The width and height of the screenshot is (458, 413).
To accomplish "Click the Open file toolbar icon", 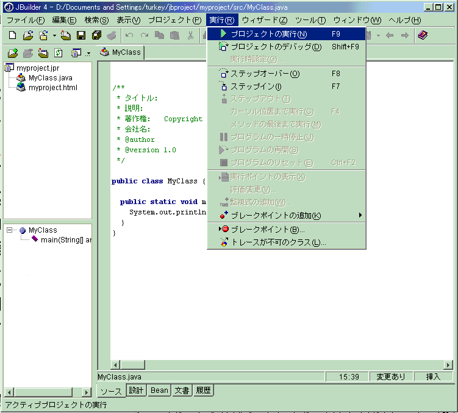I will (28, 35).
